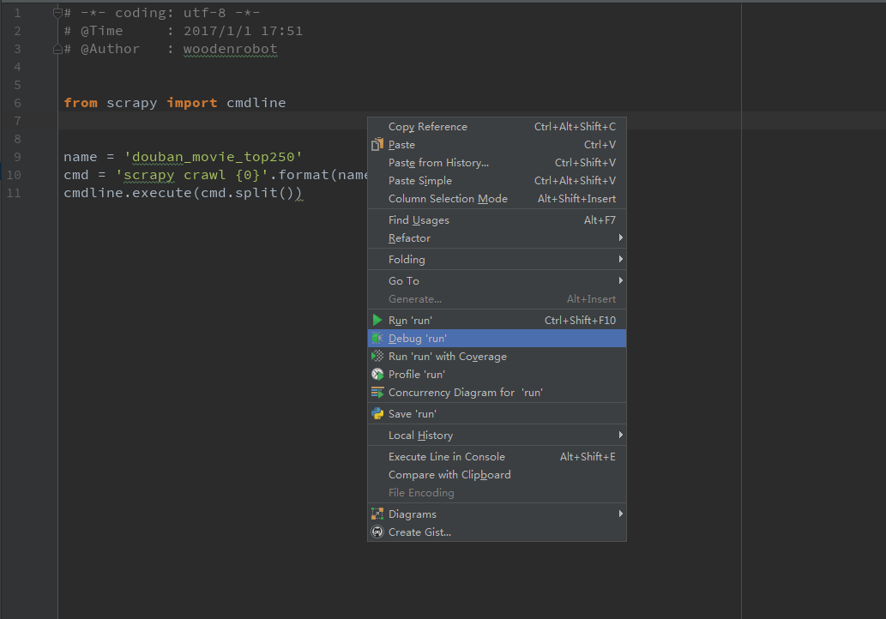This screenshot has width=886, height=619.
Task: Click the bug icon for Debug 'run'
Action: [377, 339]
